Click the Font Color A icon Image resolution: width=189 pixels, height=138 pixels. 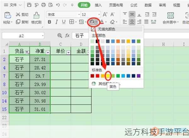tap(102, 22)
